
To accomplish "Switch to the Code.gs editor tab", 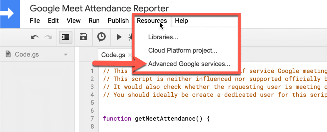I will click(113, 55).
